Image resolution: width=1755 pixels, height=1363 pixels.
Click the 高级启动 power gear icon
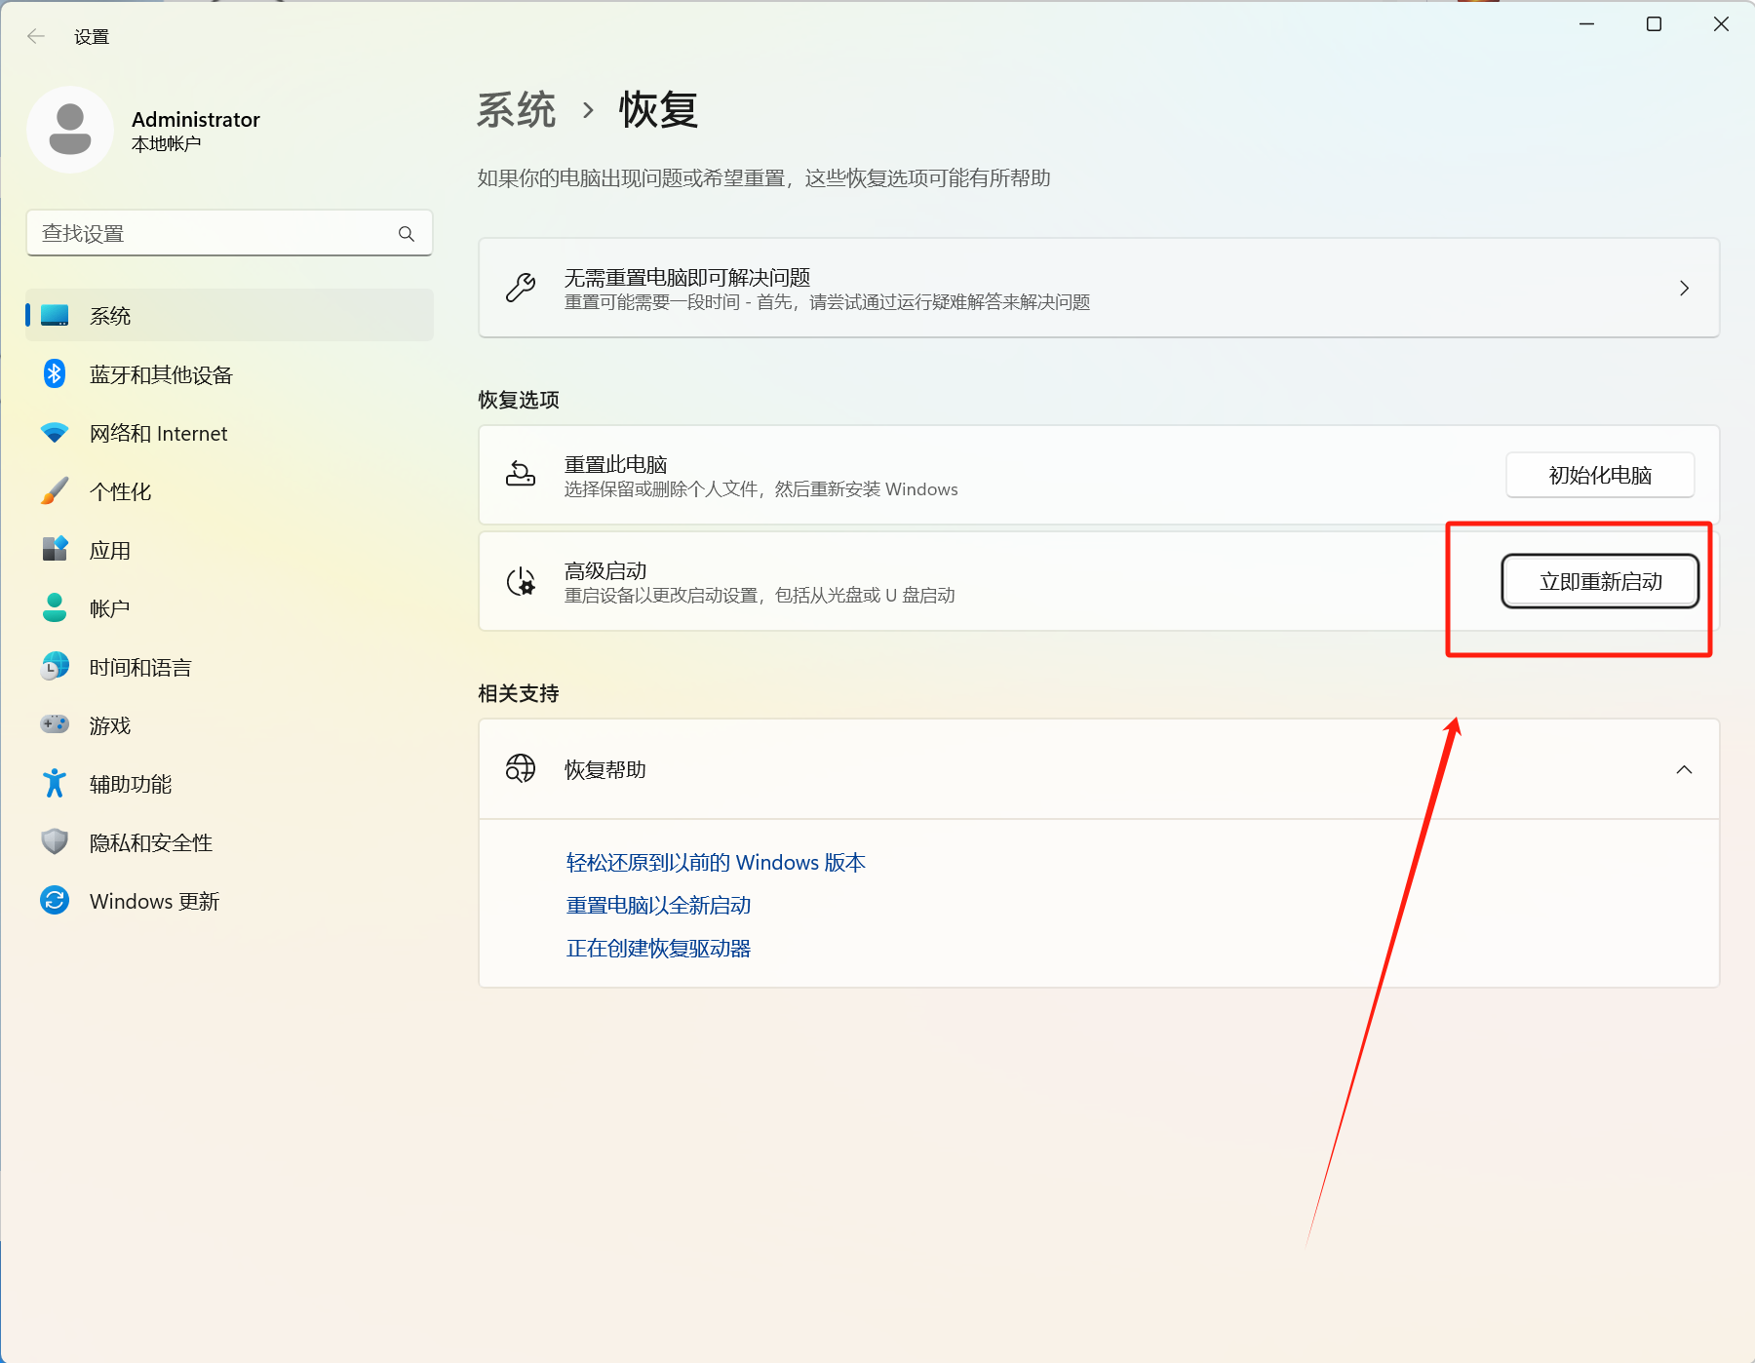[521, 582]
